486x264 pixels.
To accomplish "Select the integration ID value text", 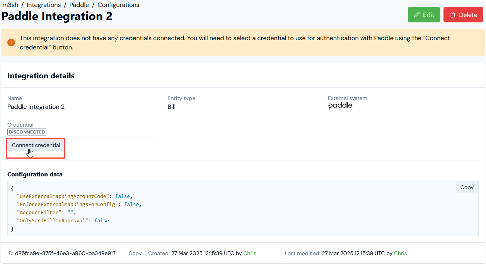I will pyautogui.click(x=65, y=254).
